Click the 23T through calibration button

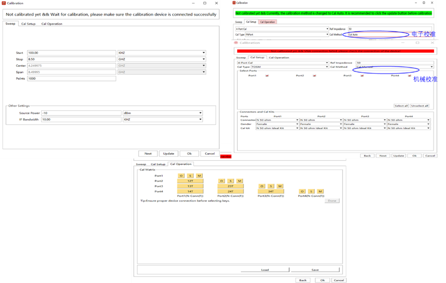coord(231,186)
